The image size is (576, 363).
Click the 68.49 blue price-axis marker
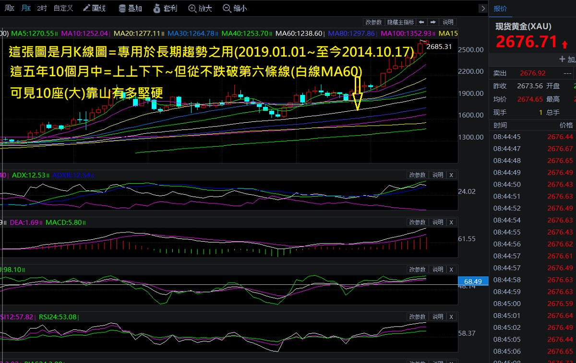473,281
